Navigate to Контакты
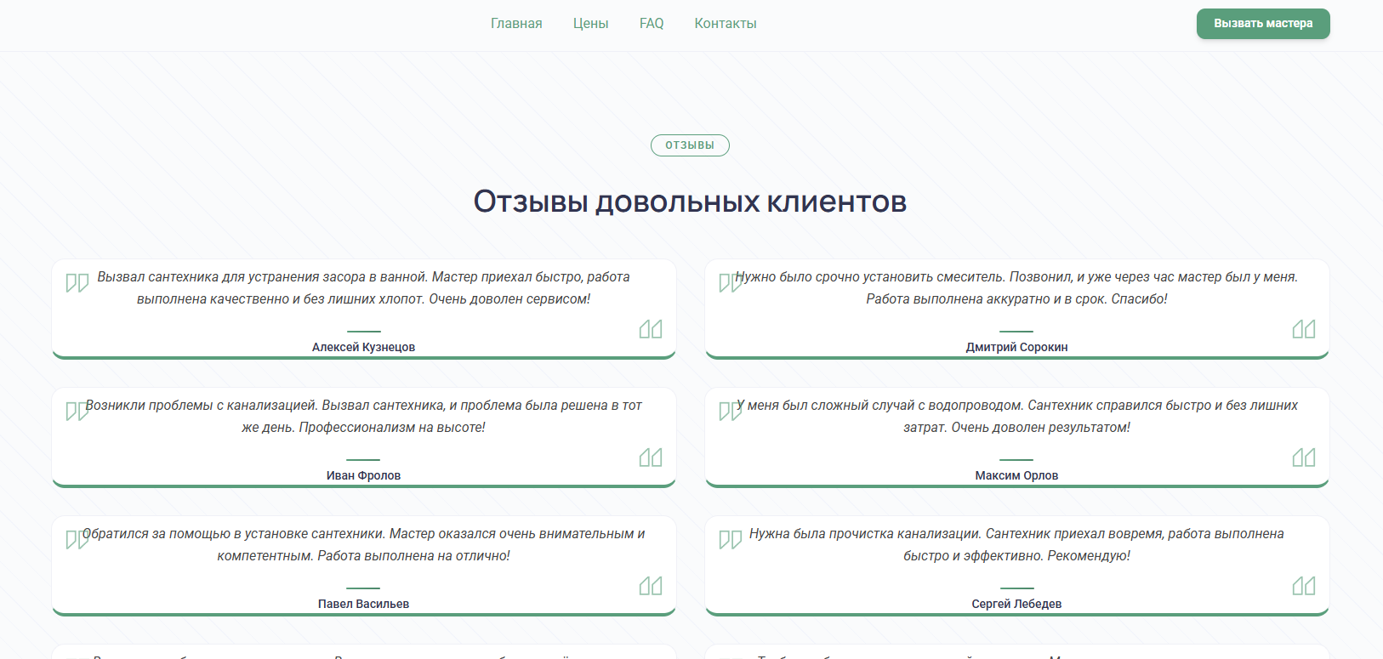1383x659 pixels. point(726,24)
